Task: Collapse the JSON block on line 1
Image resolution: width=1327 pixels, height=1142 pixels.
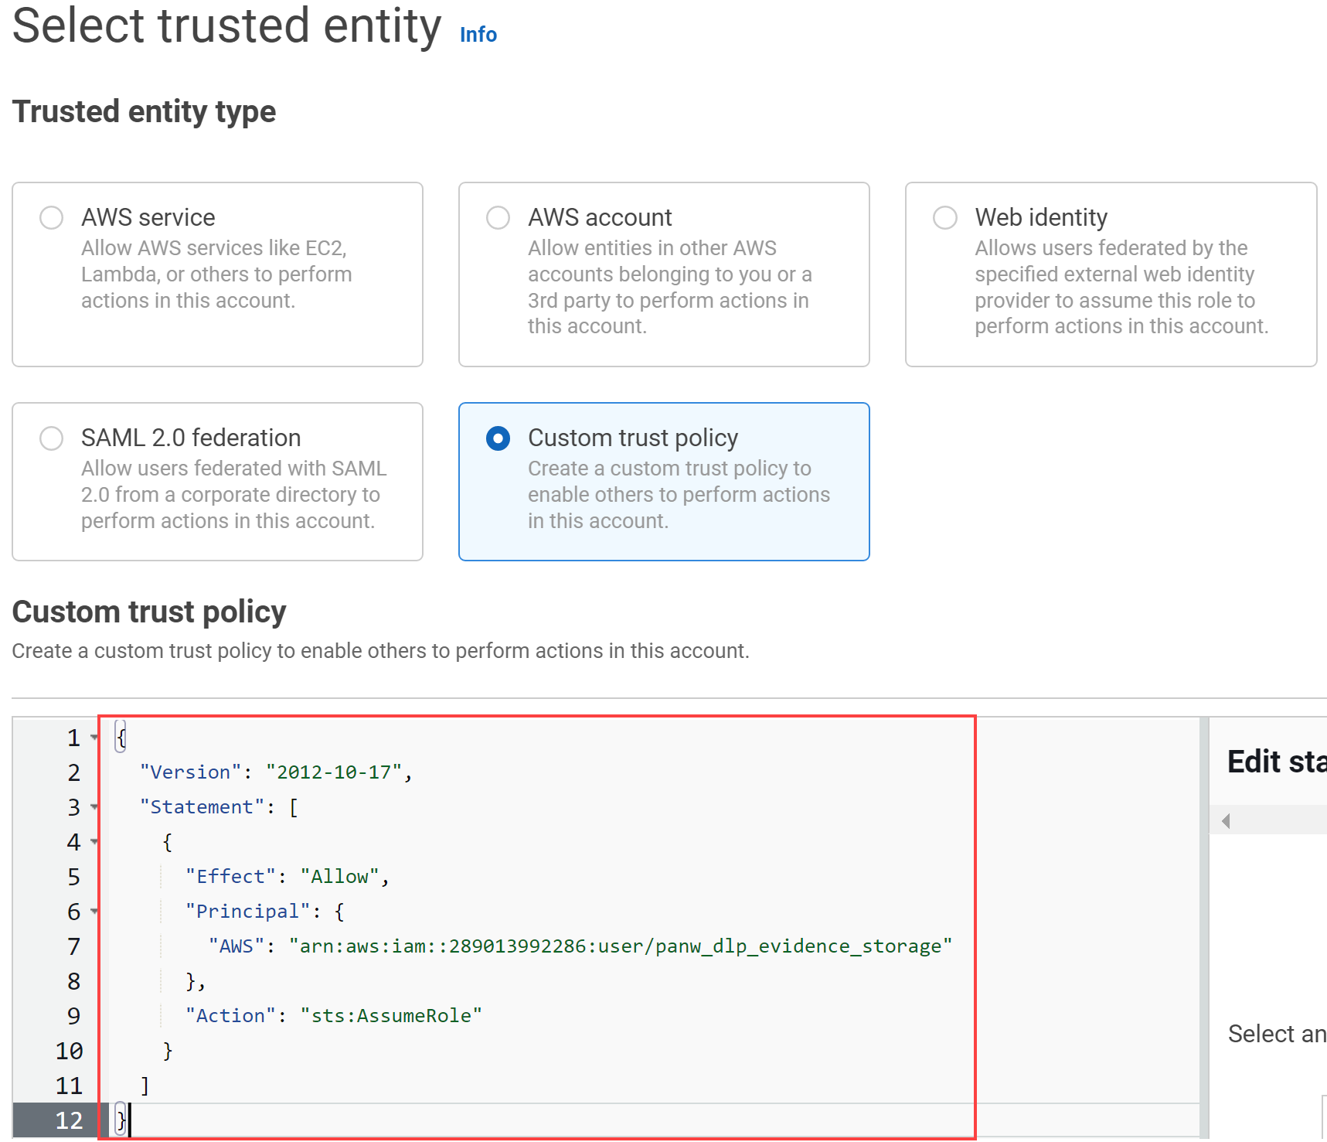Action: (93, 737)
